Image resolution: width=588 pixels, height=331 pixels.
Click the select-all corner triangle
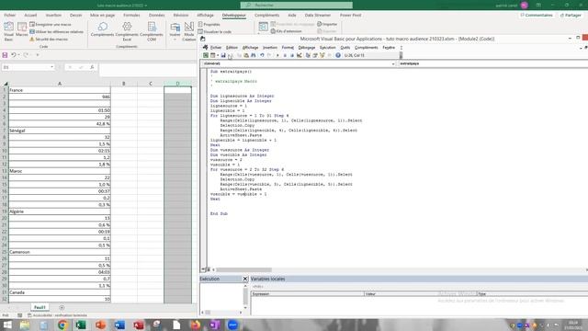pos(6,84)
